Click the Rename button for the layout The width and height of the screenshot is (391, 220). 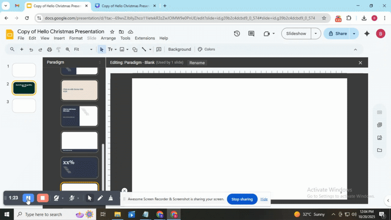(x=197, y=63)
